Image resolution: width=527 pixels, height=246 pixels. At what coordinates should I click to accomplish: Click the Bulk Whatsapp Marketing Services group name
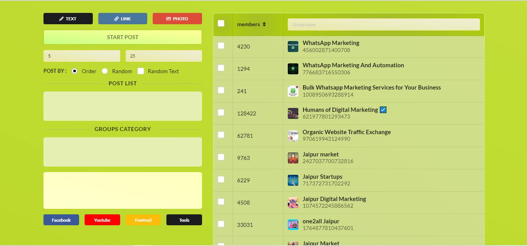(372, 88)
